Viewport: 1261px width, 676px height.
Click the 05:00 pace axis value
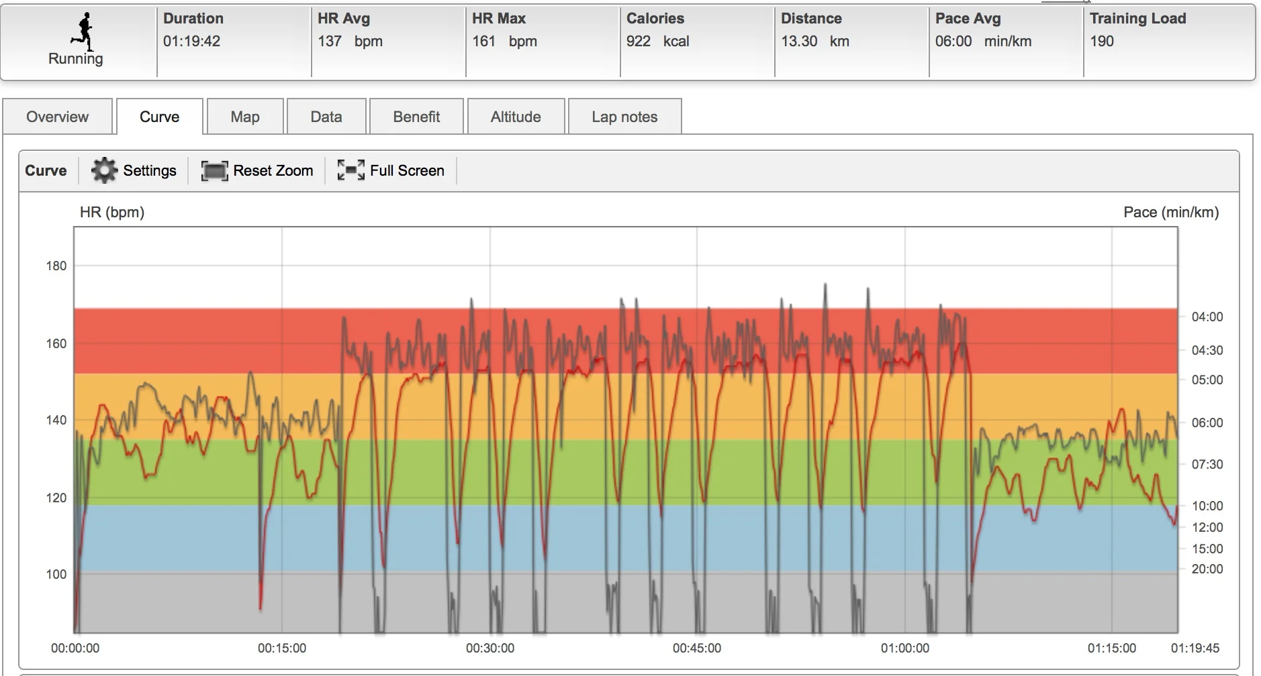tap(1207, 380)
